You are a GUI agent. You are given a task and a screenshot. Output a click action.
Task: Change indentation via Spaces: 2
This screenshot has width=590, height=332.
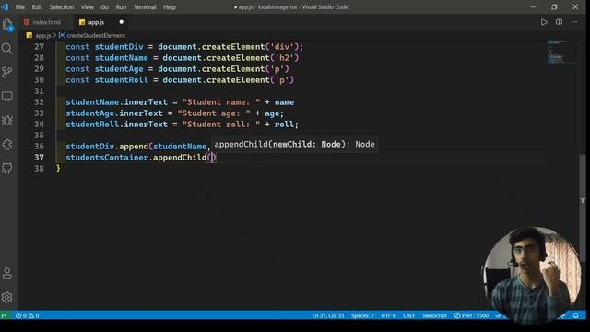[362, 315]
